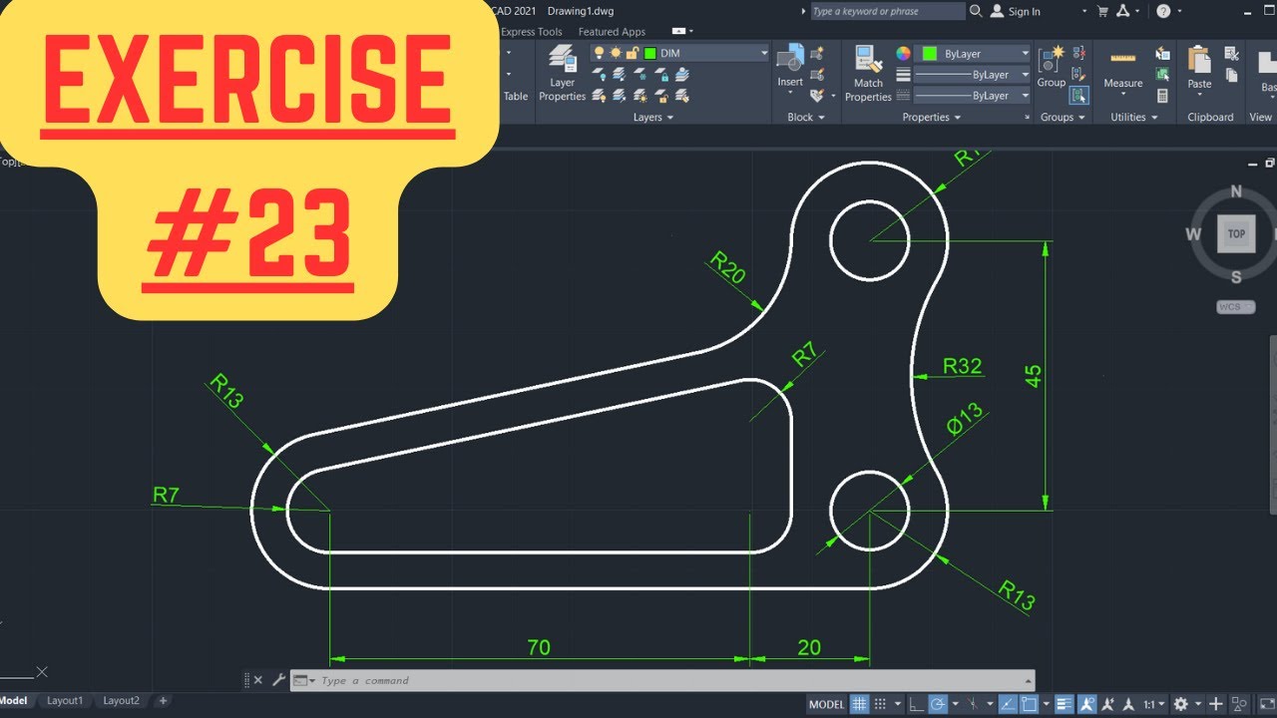Click the Group tool icon
The width and height of the screenshot is (1277, 718).
coord(1051,66)
